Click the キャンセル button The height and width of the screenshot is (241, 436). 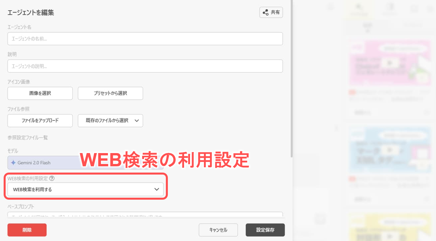click(218, 230)
